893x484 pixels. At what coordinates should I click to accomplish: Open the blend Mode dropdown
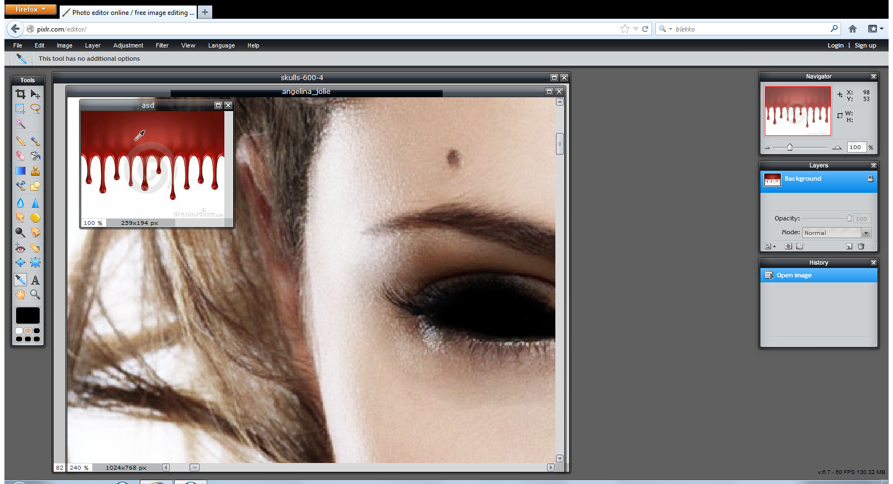(x=837, y=233)
